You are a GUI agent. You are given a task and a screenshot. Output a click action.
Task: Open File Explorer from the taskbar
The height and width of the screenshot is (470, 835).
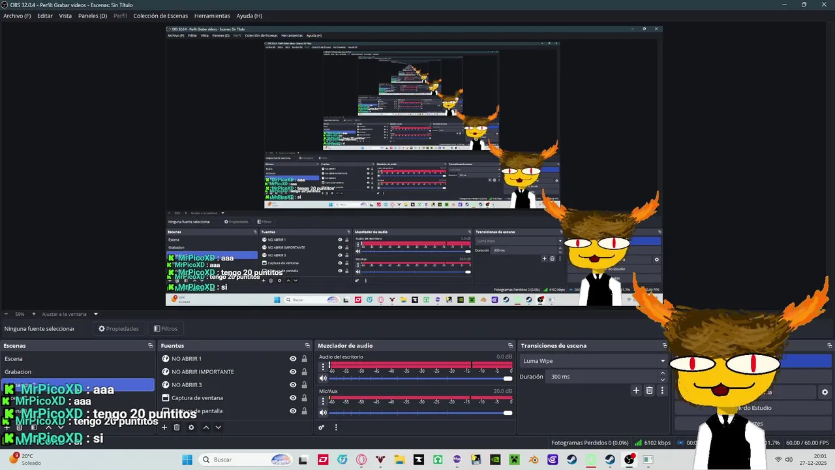pos(400,460)
